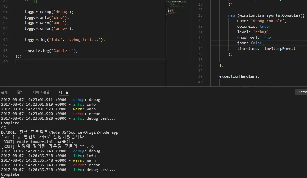
Task: Click terminal line 14:26:35.748 warn: warn
Action: pyautogui.click(x=48, y=160)
